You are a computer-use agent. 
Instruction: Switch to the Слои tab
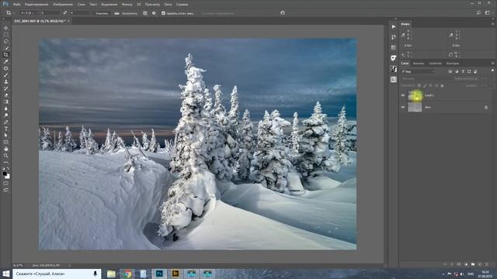coord(405,64)
